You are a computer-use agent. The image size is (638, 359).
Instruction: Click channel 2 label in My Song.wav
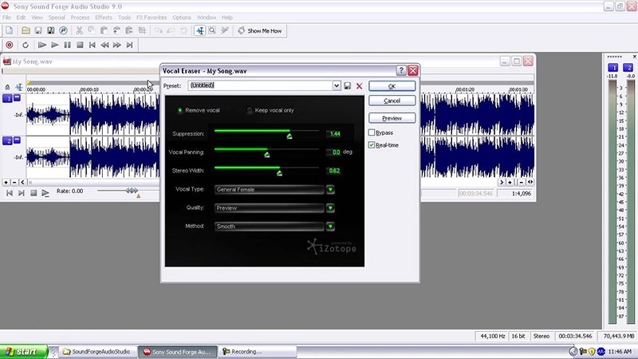tap(8, 141)
